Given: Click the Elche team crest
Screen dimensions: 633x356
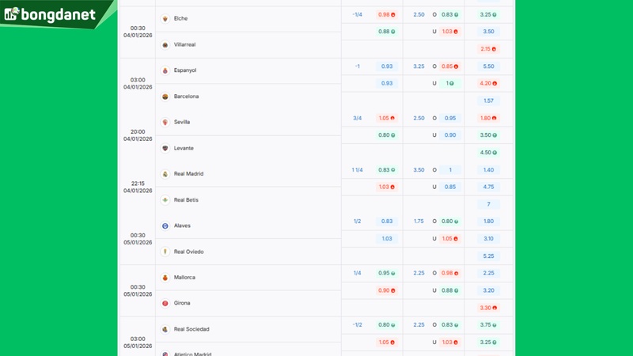Looking at the screenshot, I should coord(165,18).
